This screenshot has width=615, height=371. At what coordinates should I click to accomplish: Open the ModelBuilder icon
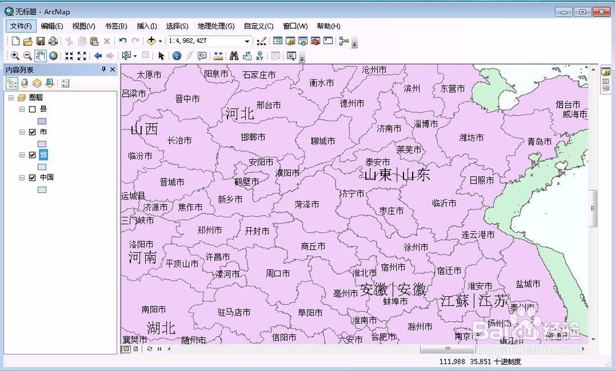point(344,41)
